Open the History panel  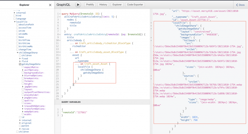[103, 5]
